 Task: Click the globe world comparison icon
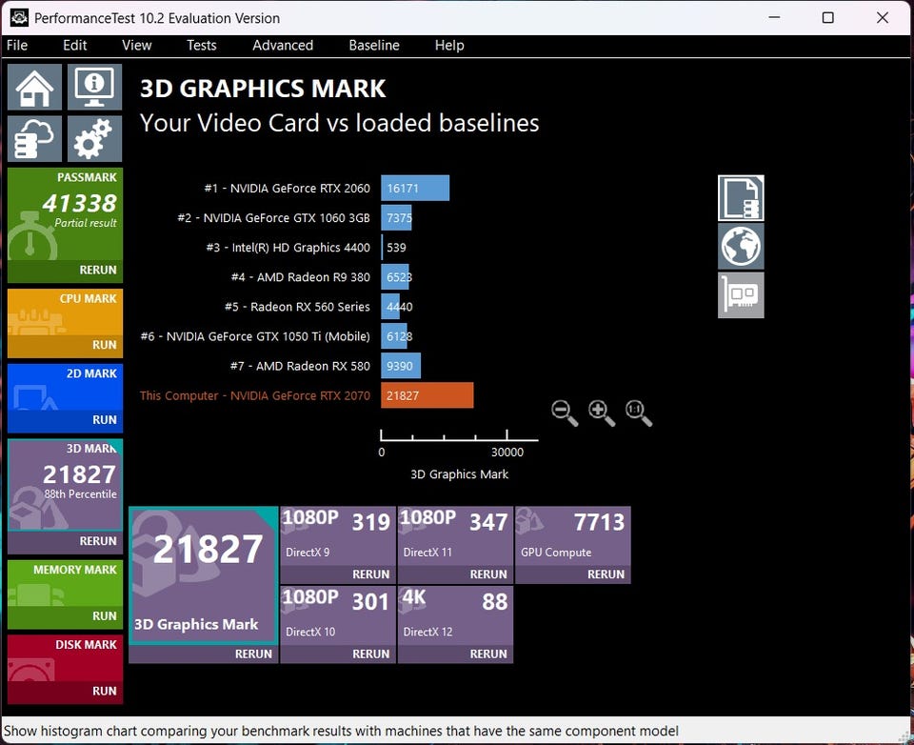coord(741,246)
